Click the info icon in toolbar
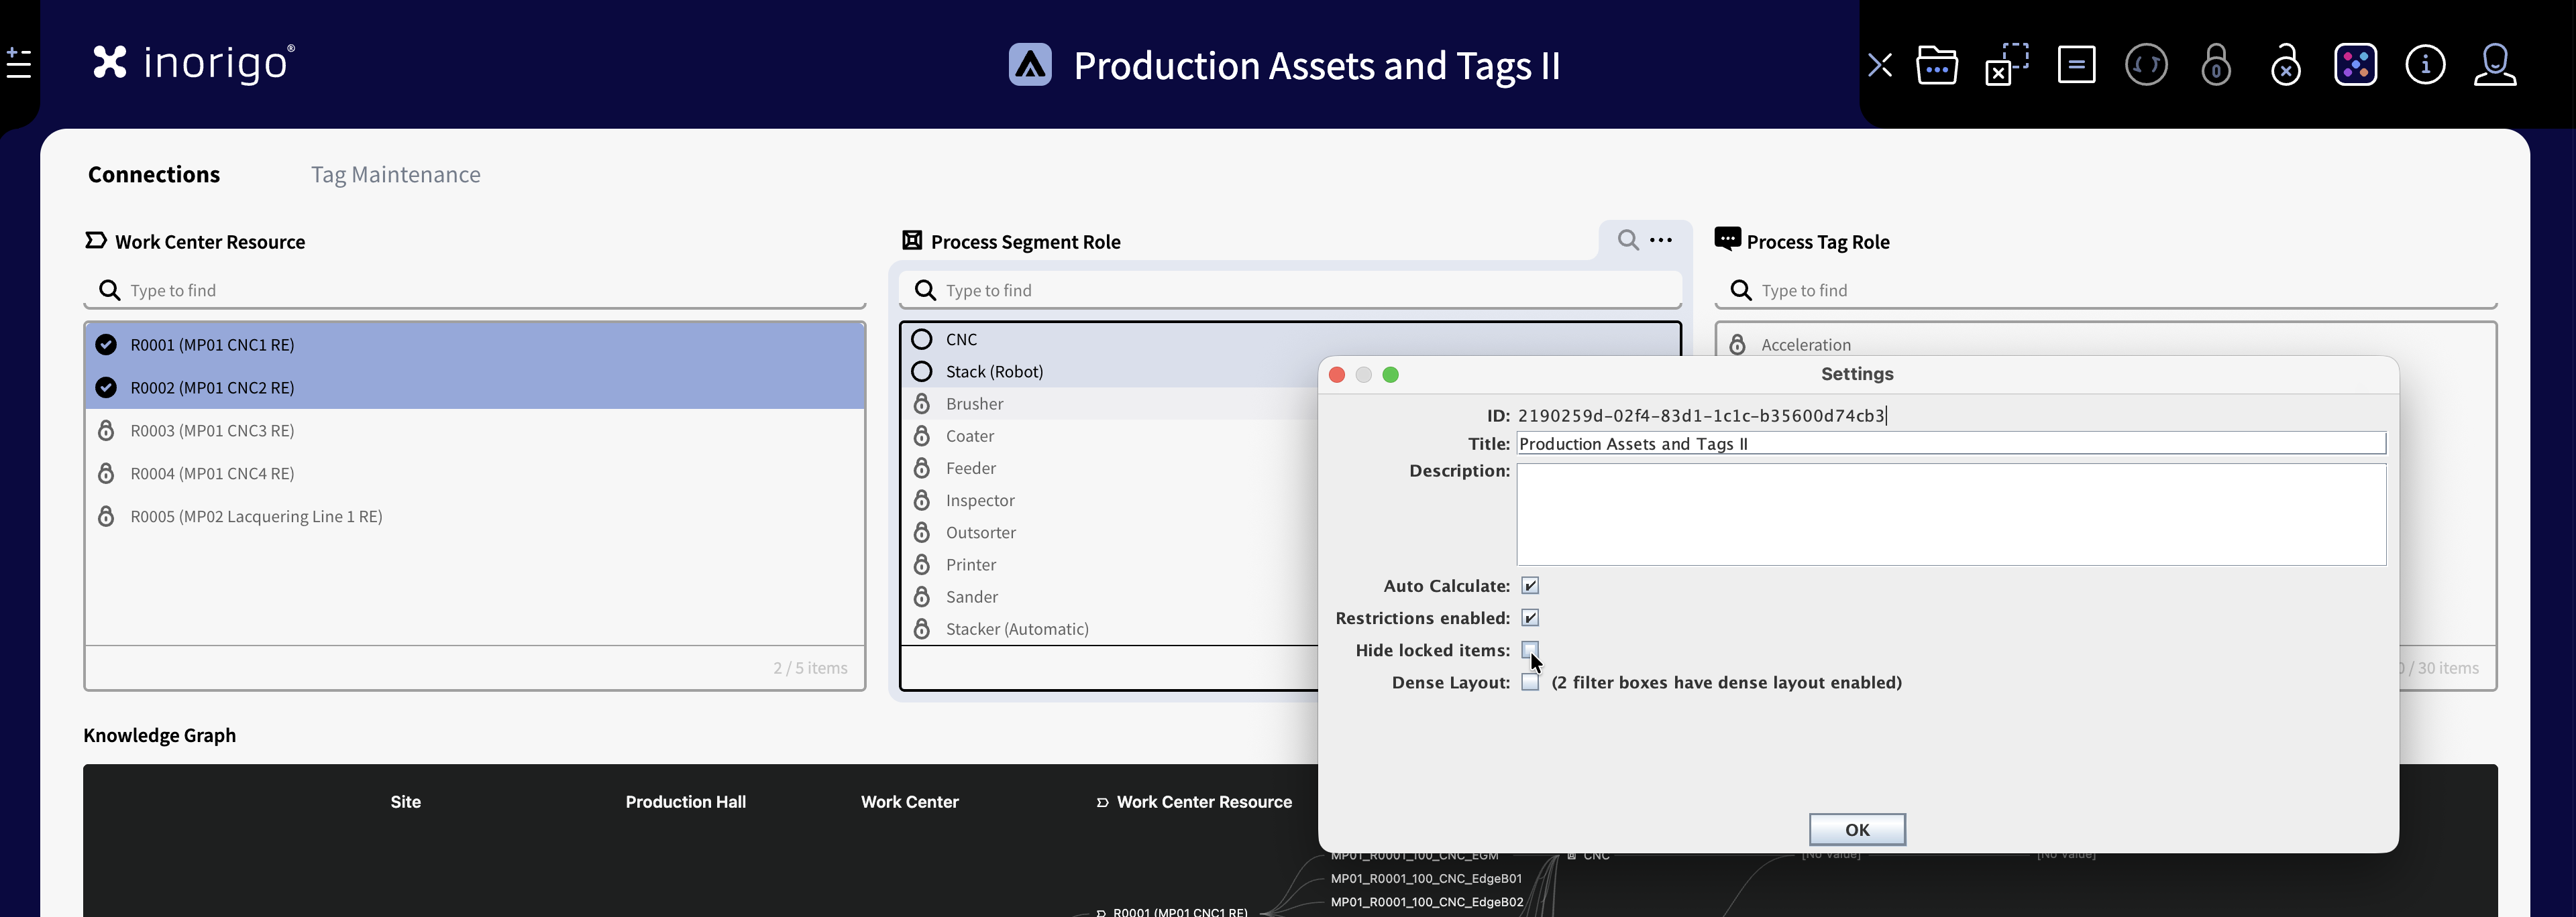2576x917 pixels. (2425, 66)
